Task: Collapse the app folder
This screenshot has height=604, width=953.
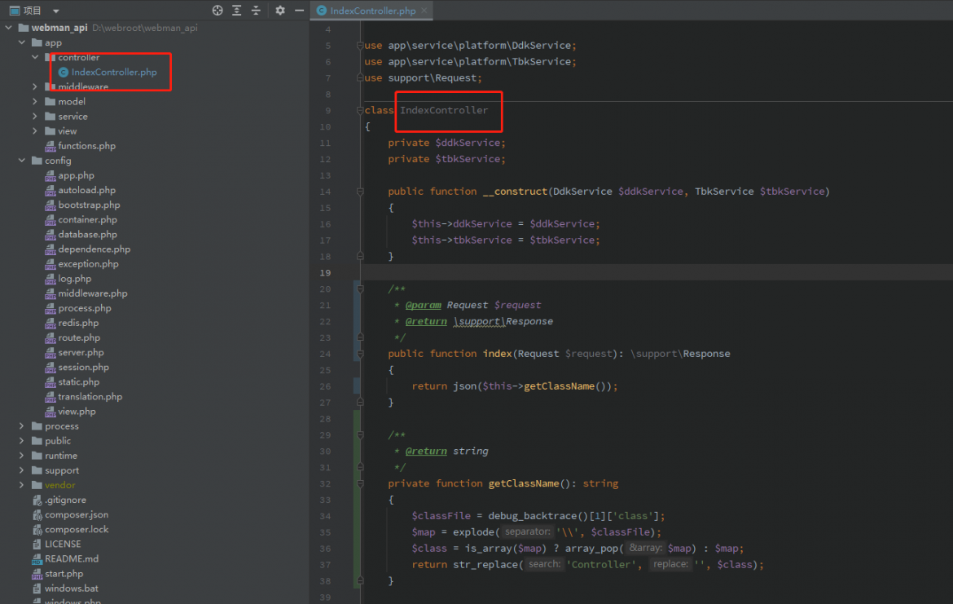Action: pyautogui.click(x=22, y=42)
